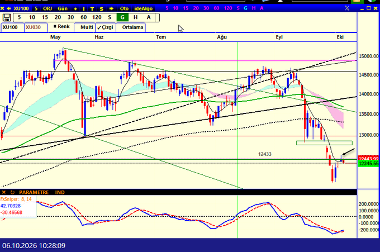Select the magenta 60 timeframe
380x252 pixels.
[x=216, y=8]
